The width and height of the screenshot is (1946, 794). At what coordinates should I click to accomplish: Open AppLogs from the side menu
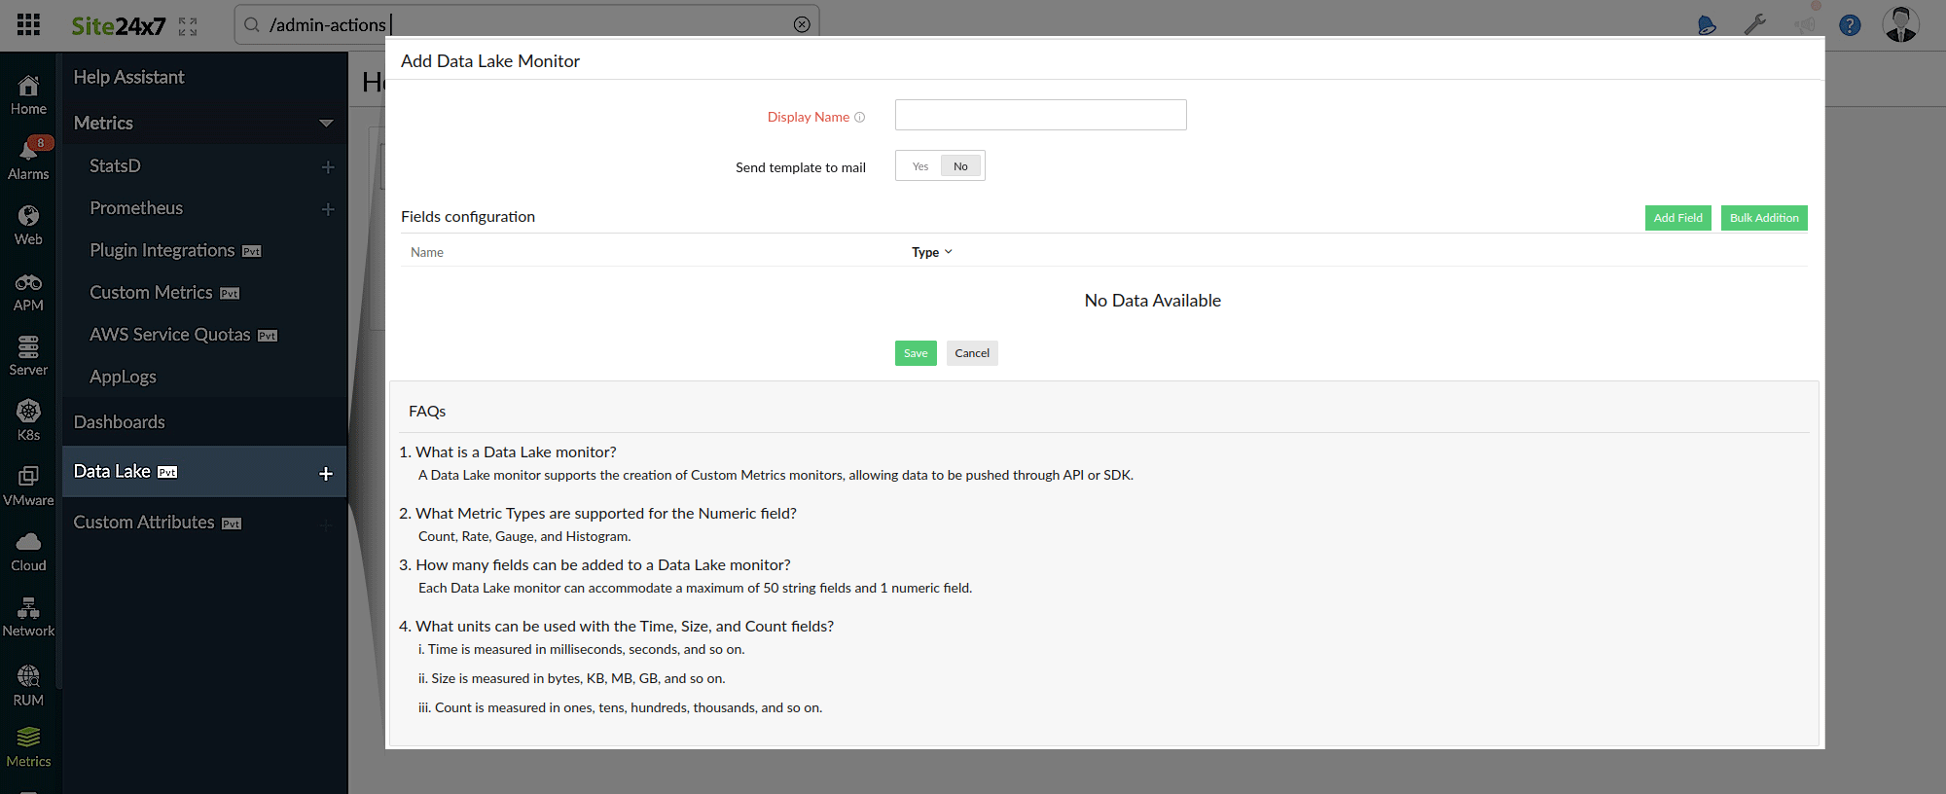point(123,378)
